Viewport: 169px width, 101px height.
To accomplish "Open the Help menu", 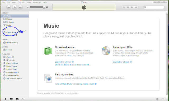I will [x=45, y=2].
